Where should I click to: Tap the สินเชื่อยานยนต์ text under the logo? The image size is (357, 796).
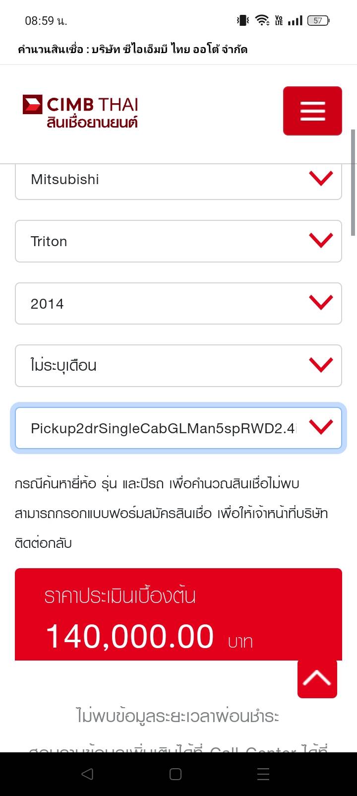click(92, 122)
